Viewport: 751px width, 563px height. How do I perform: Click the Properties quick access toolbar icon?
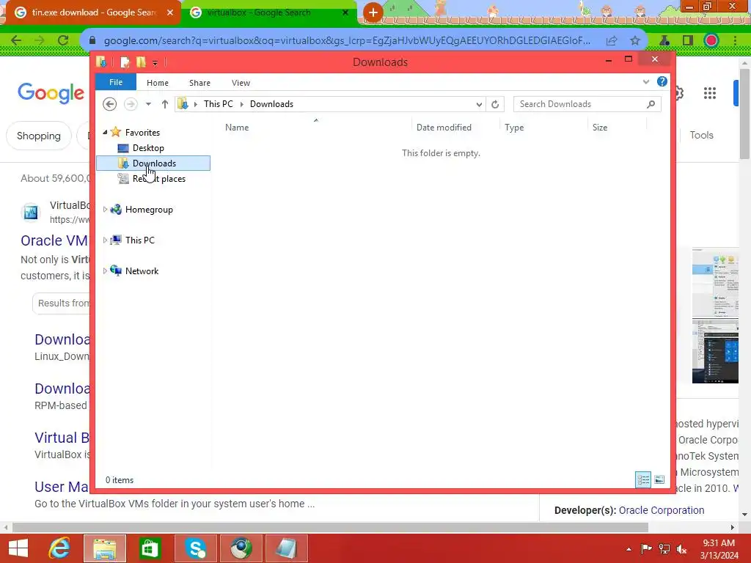[x=125, y=62]
